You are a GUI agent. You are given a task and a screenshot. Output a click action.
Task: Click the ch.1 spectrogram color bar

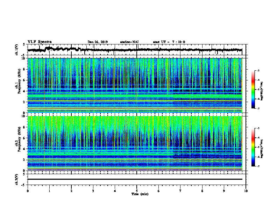tap(253, 90)
